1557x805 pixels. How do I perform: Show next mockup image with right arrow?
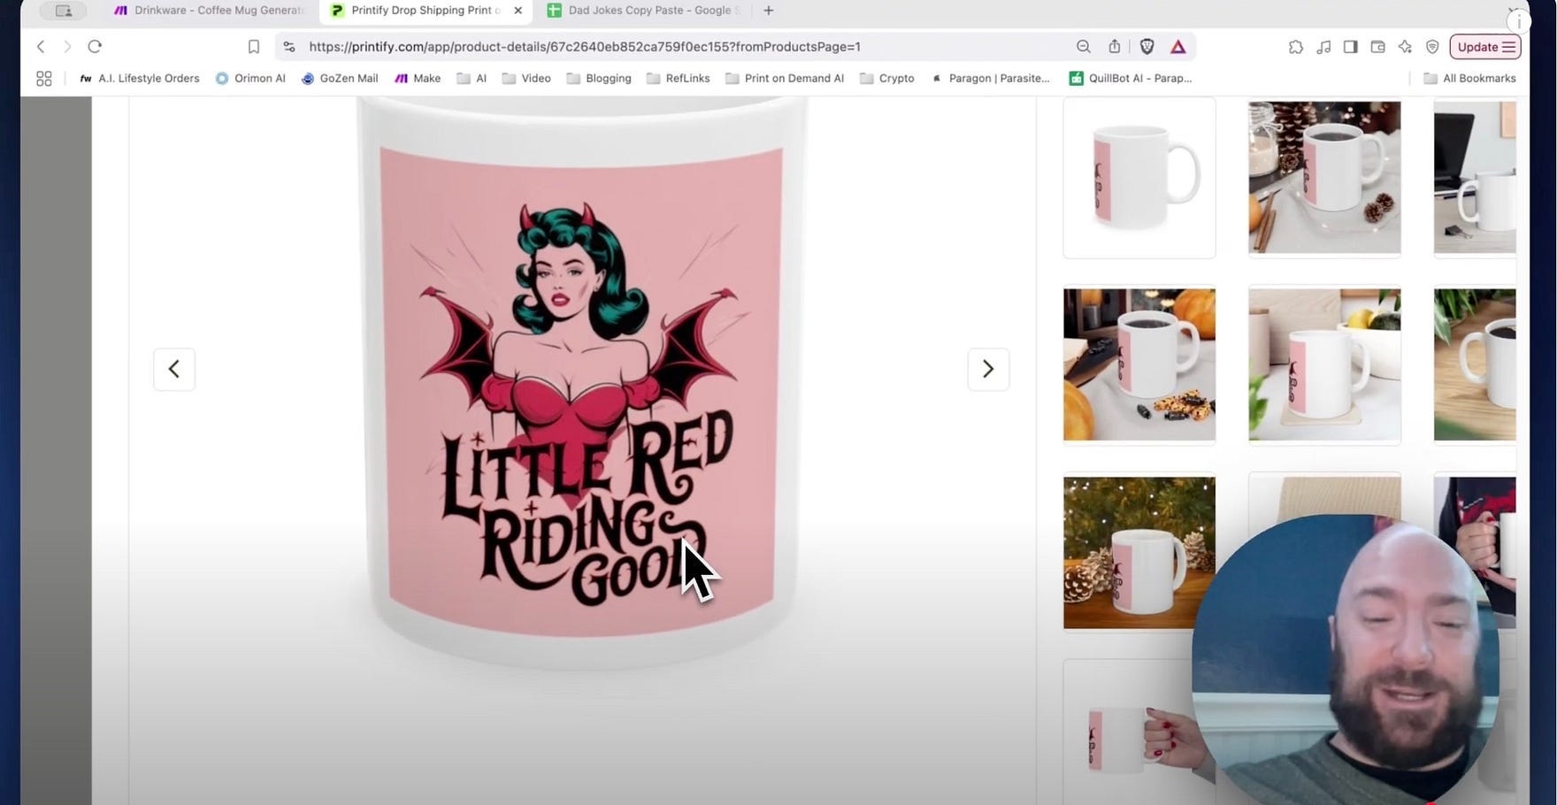pyautogui.click(x=988, y=369)
